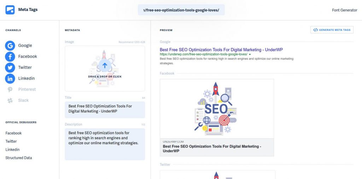The height and width of the screenshot is (179, 362).
Task: Click into the Description text area
Action: [x=105, y=144]
